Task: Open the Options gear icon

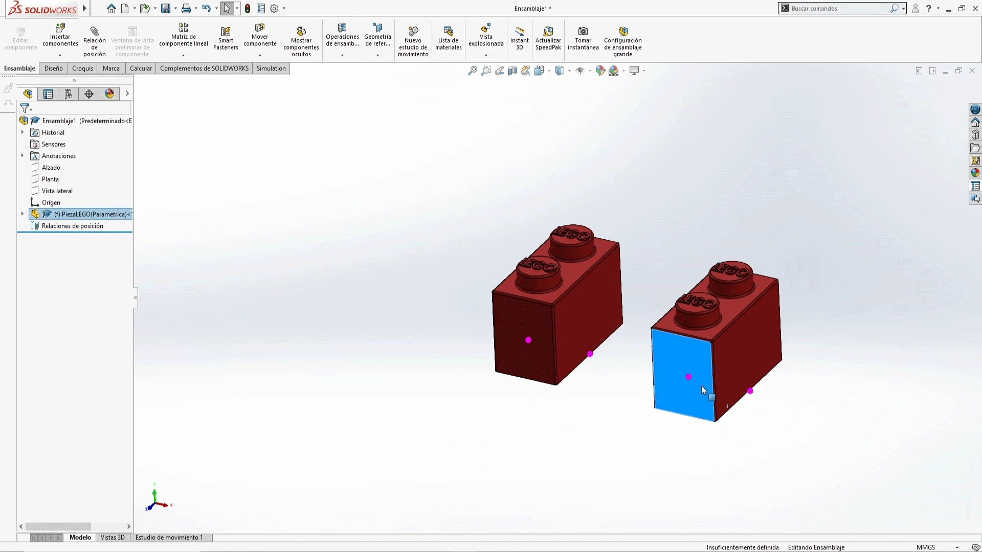Action: click(274, 8)
